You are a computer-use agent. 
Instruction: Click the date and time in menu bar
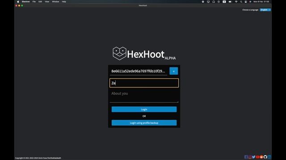click(x=261, y=2)
